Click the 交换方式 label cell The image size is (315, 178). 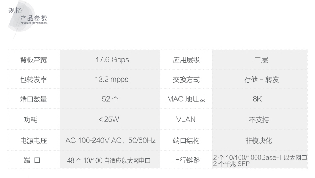coord(186,80)
